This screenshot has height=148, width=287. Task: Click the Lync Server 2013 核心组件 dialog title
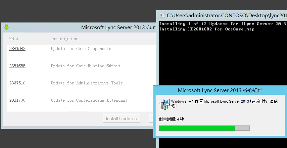[x=220, y=90]
